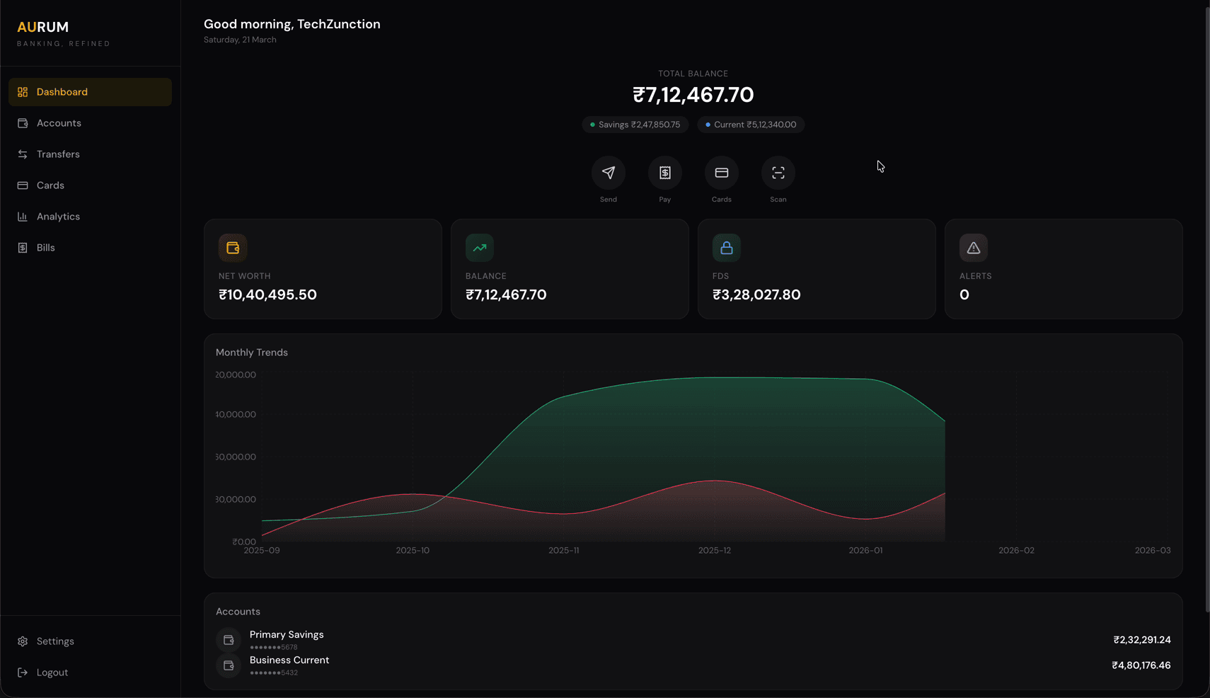Select the Dashboard menu item
Image resolution: width=1210 pixels, height=698 pixels.
(62, 91)
